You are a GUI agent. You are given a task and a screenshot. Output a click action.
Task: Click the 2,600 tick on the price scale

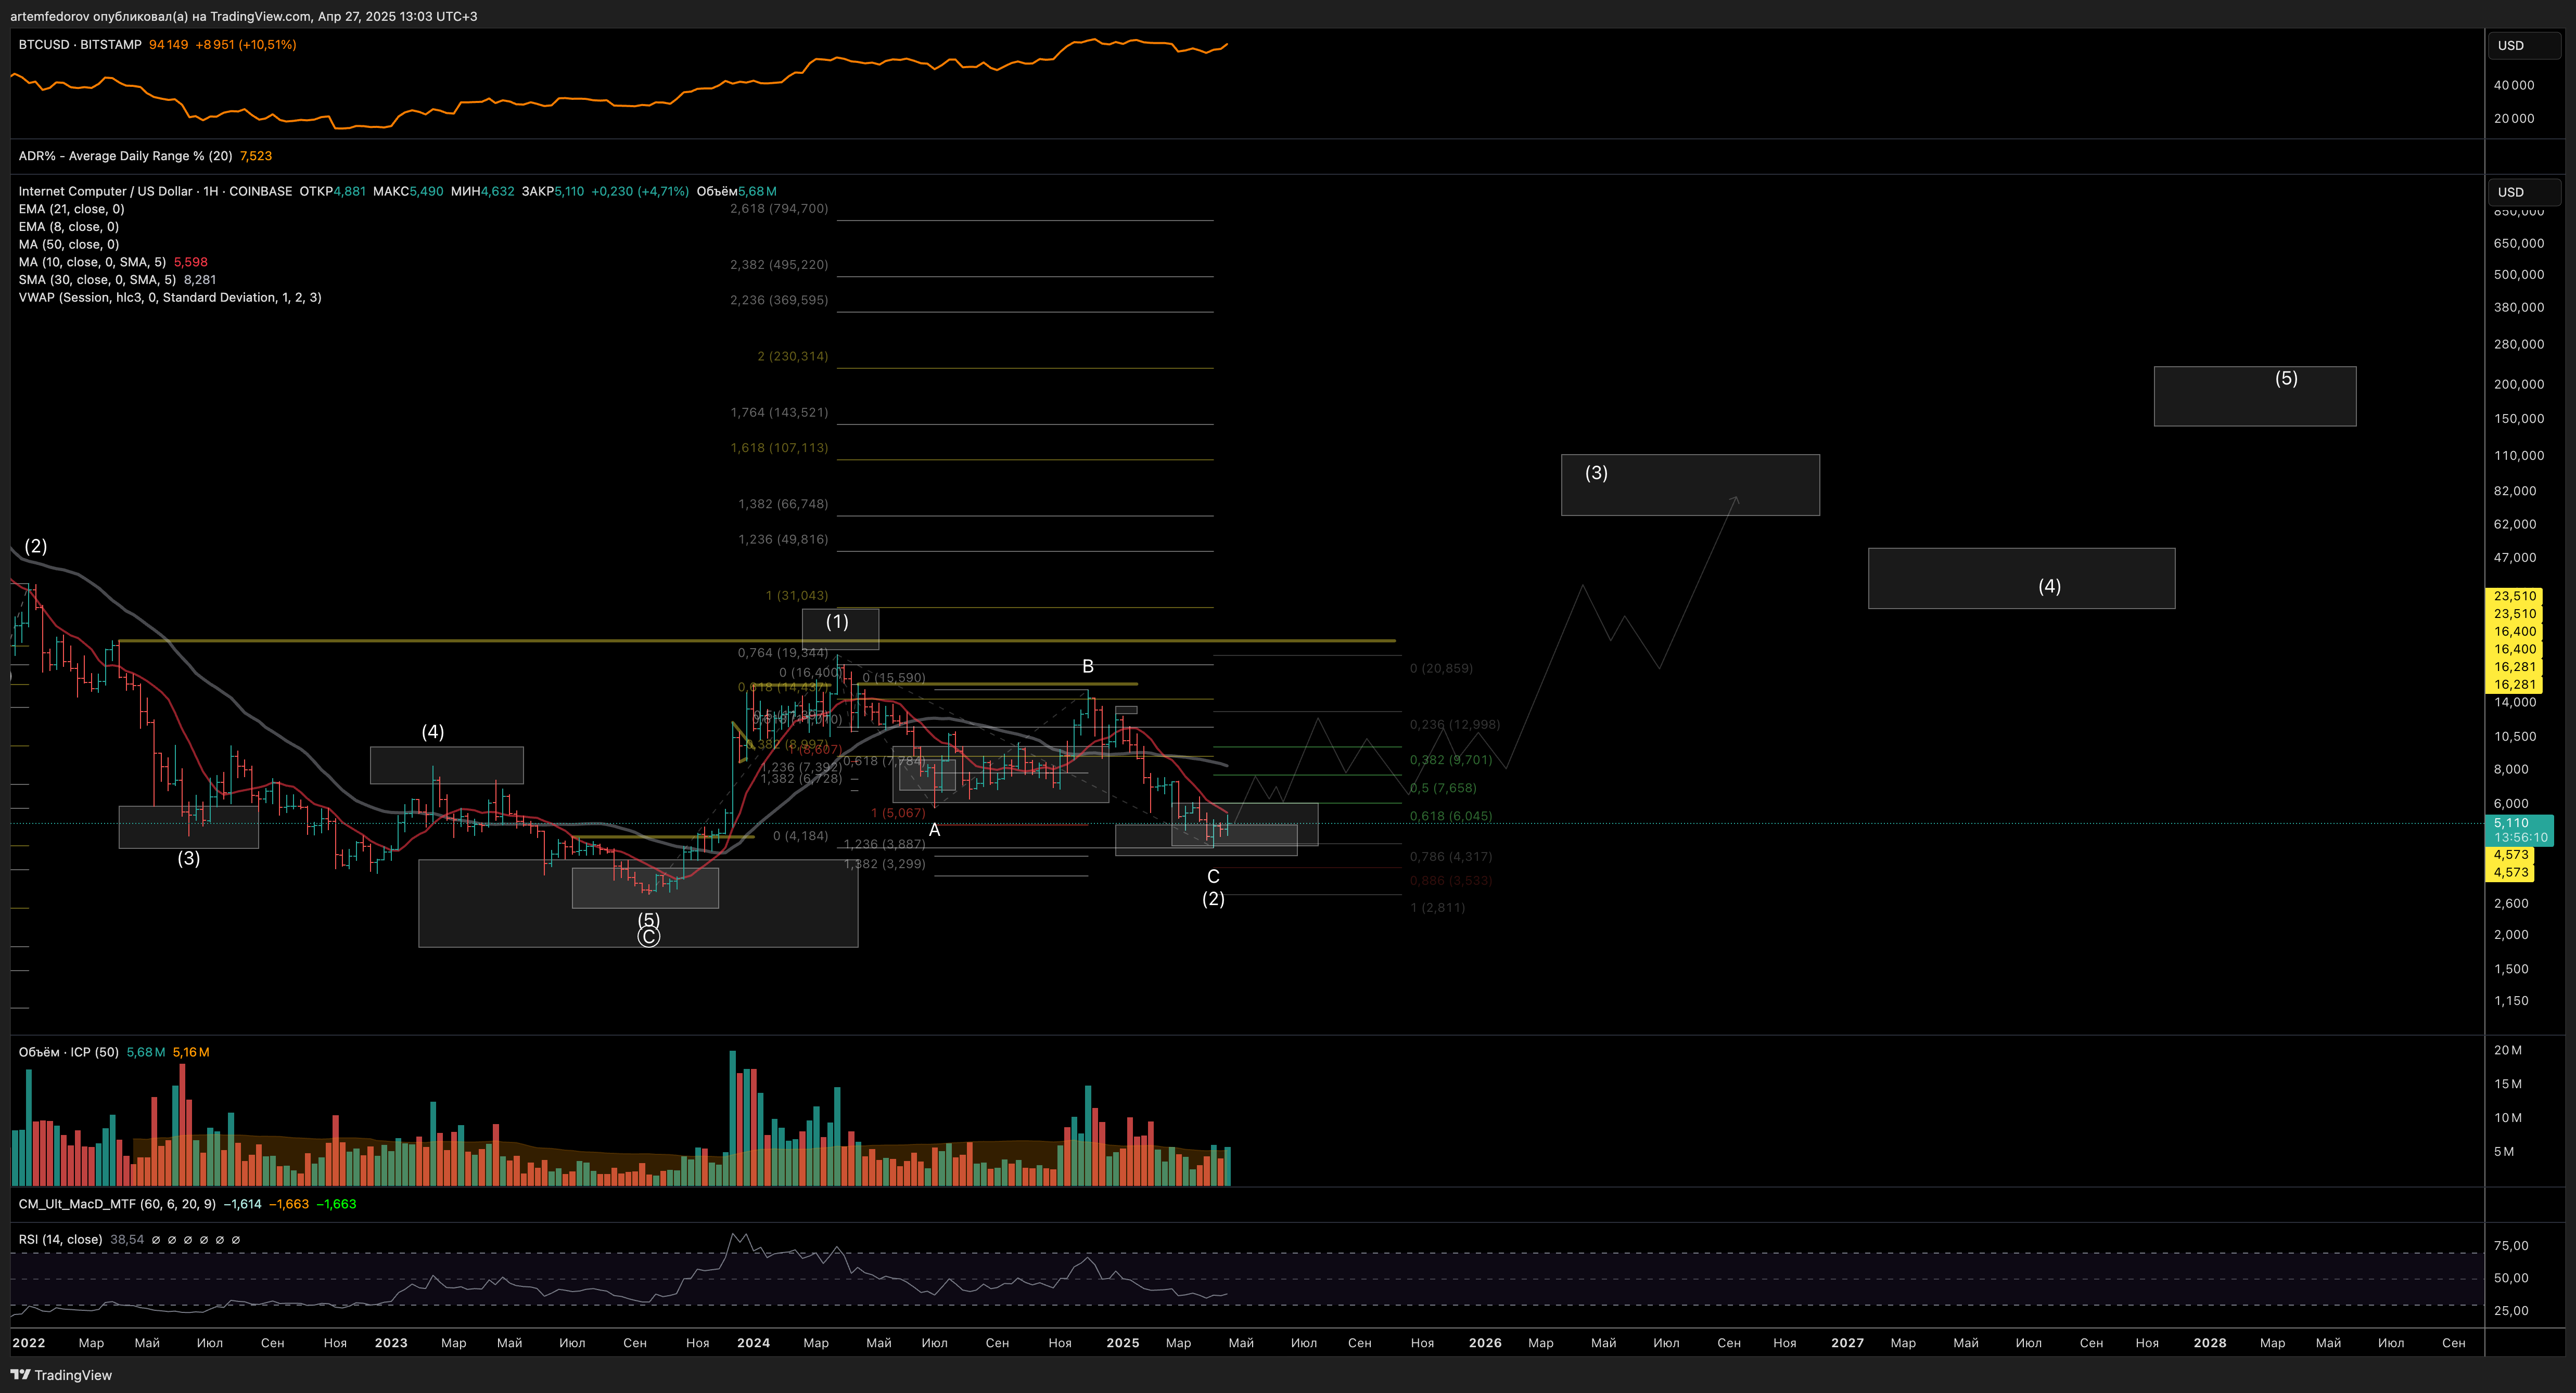2511,904
